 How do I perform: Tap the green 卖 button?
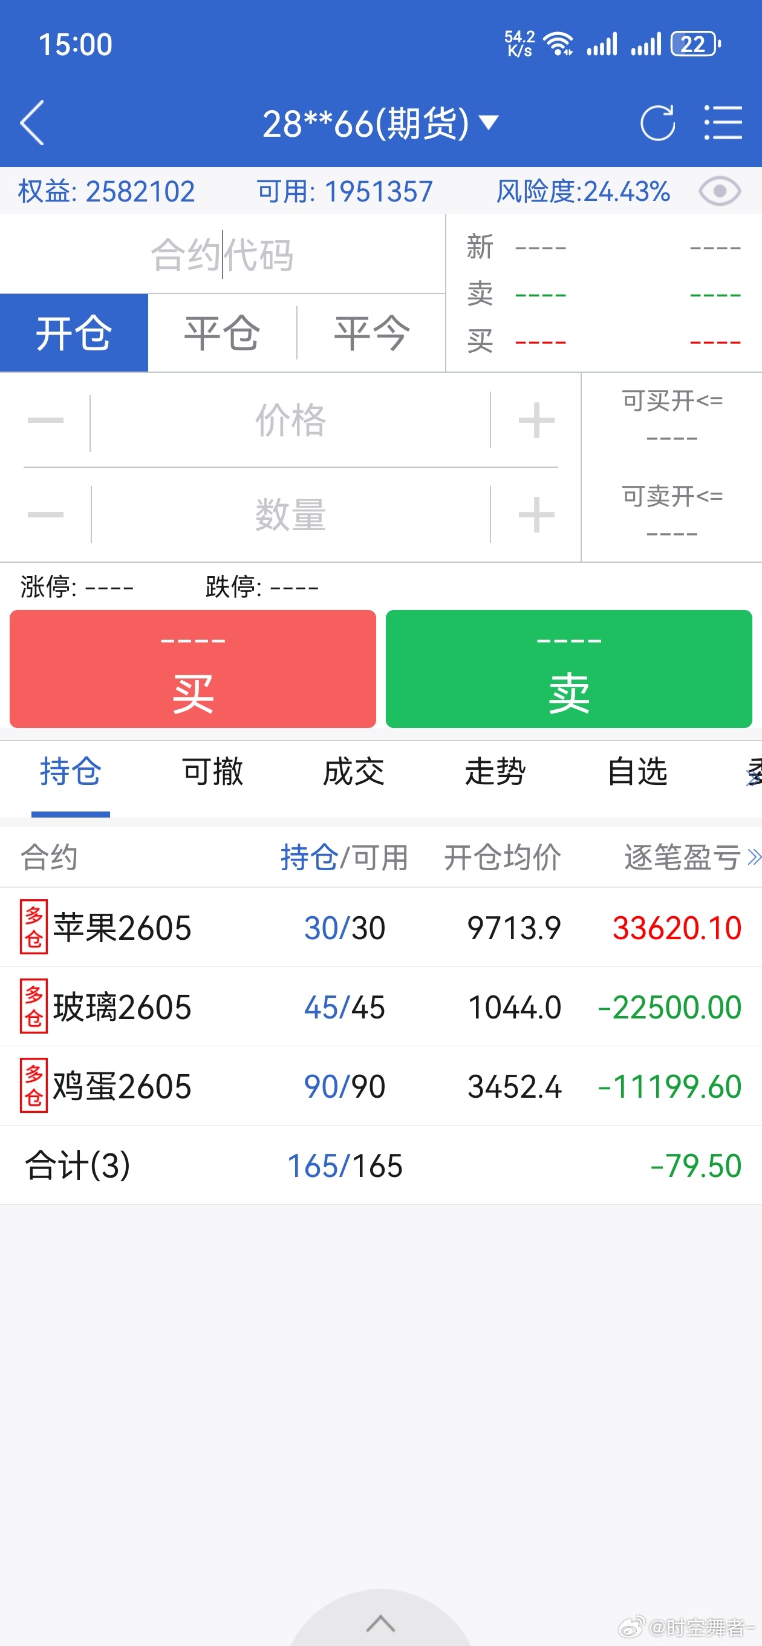coord(569,668)
